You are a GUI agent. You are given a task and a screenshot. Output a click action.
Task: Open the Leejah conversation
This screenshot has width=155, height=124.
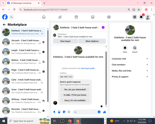click(x=23, y=52)
